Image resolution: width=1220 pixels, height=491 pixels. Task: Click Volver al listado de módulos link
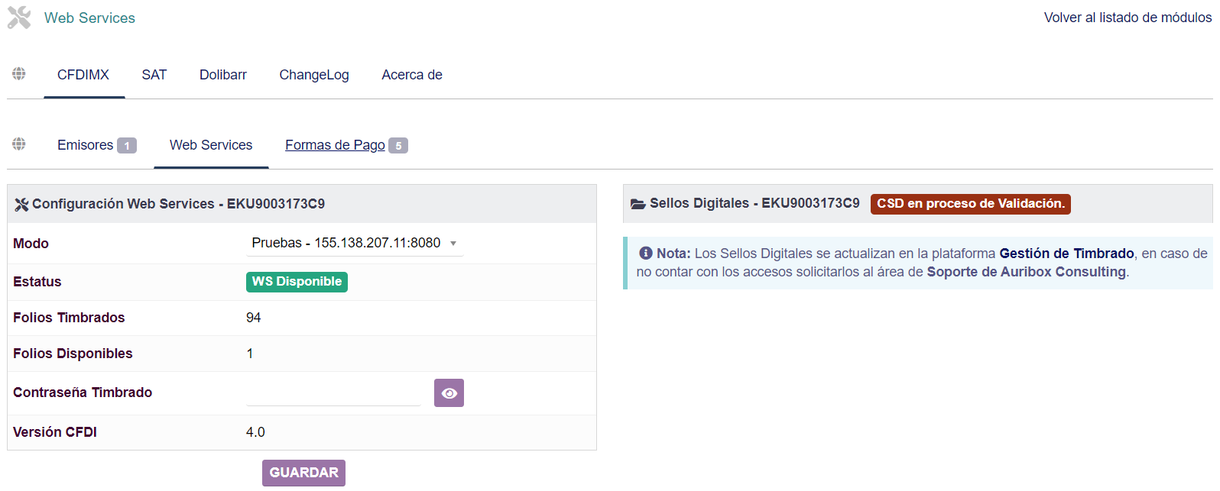pos(1128,18)
